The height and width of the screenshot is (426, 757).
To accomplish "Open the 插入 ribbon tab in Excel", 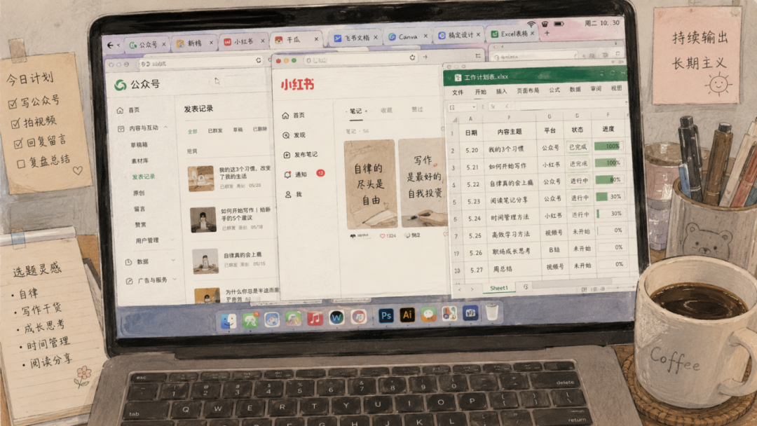I will (x=502, y=91).
